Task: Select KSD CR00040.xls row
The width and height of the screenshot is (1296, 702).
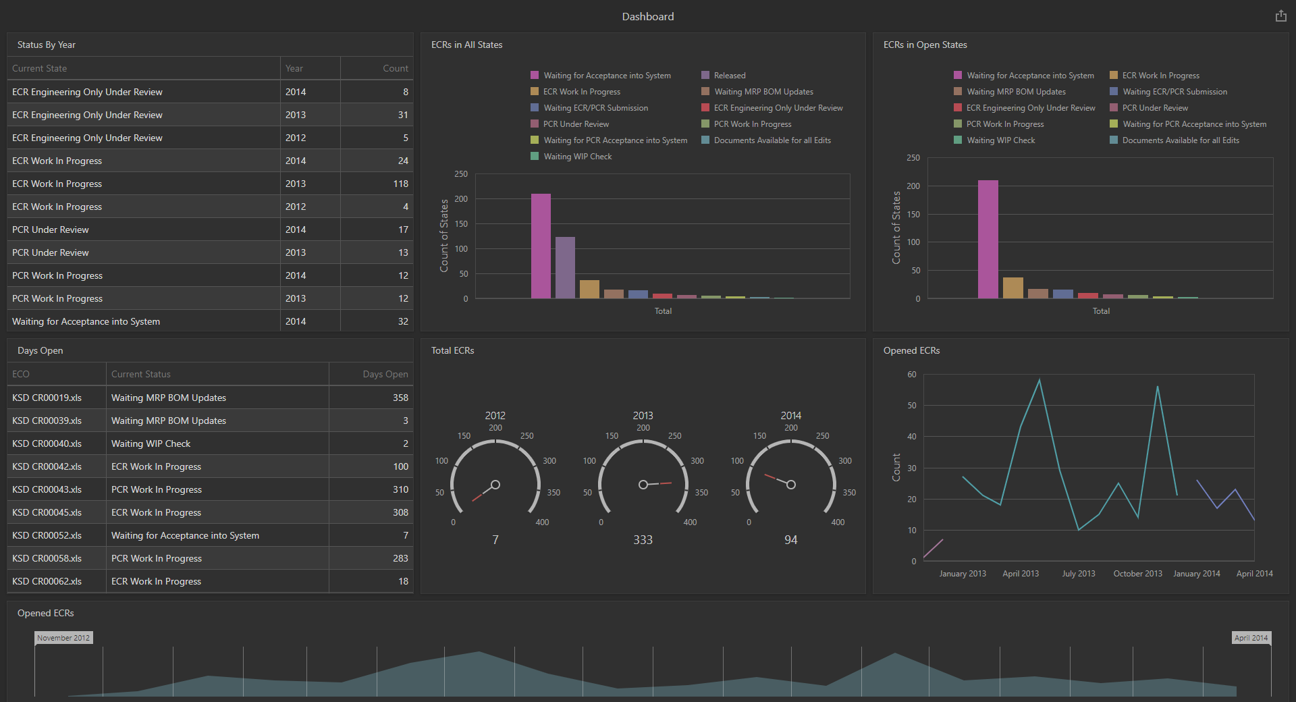Action: tap(210, 443)
